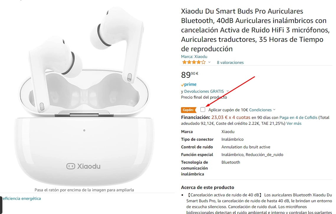Open the coupon Condiciones link

click(260, 110)
